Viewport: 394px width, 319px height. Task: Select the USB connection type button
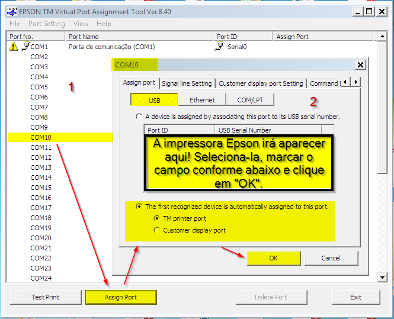point(154,100)
